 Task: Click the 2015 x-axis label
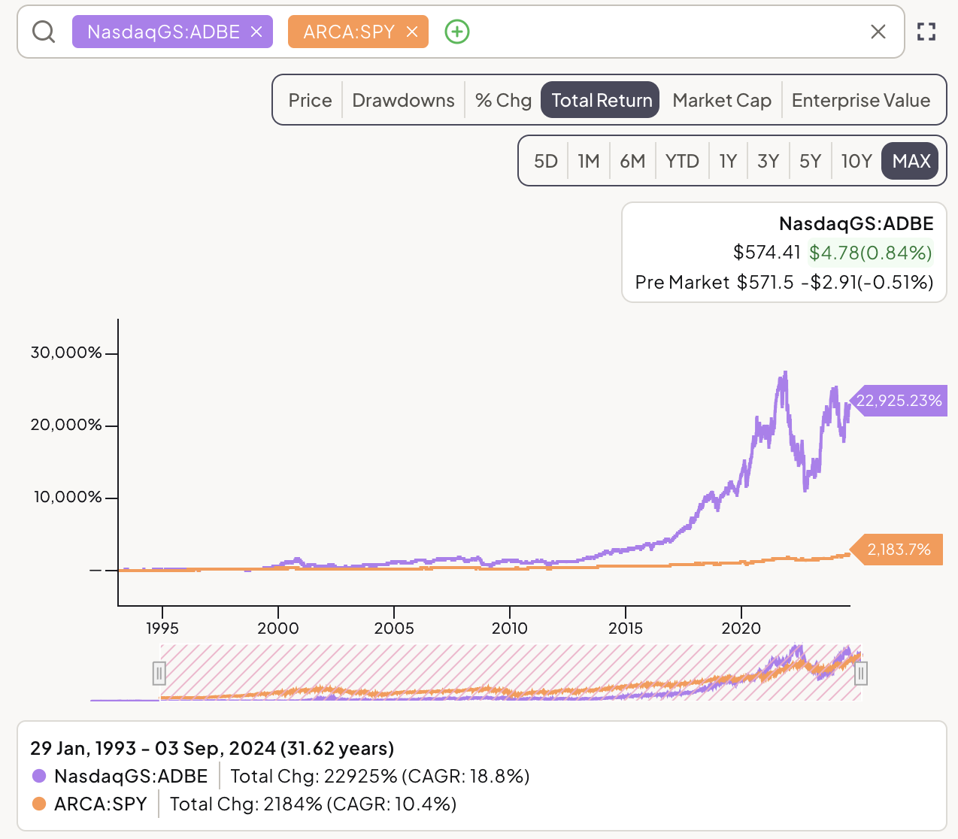pyautogui.click(x=626, y=628)
